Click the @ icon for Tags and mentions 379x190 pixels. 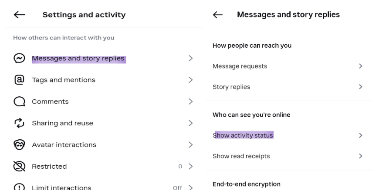[19, 80]
